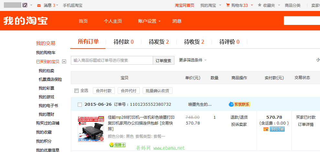320x152 pixels.
Task: Expand the 购物车33 dropdown arrow
Action: tap(252, 5)
